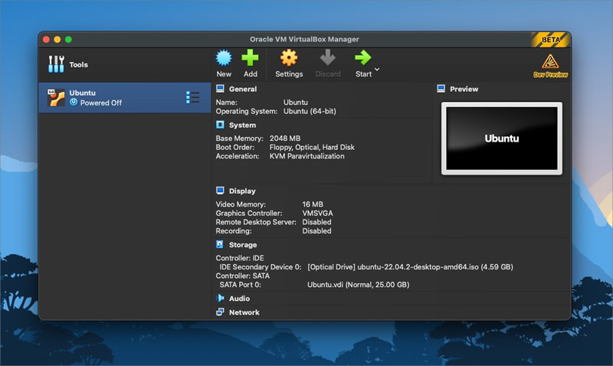Close the window with red button
The width and height of the screenshot is (613, 366).
[46, 40]
